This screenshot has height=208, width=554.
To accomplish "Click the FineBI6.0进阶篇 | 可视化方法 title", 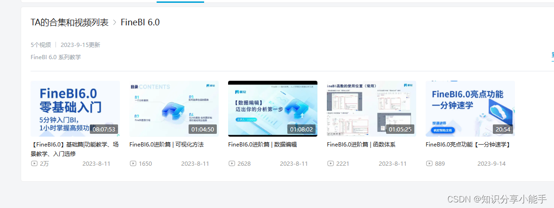I will click(x=166, y=145).
